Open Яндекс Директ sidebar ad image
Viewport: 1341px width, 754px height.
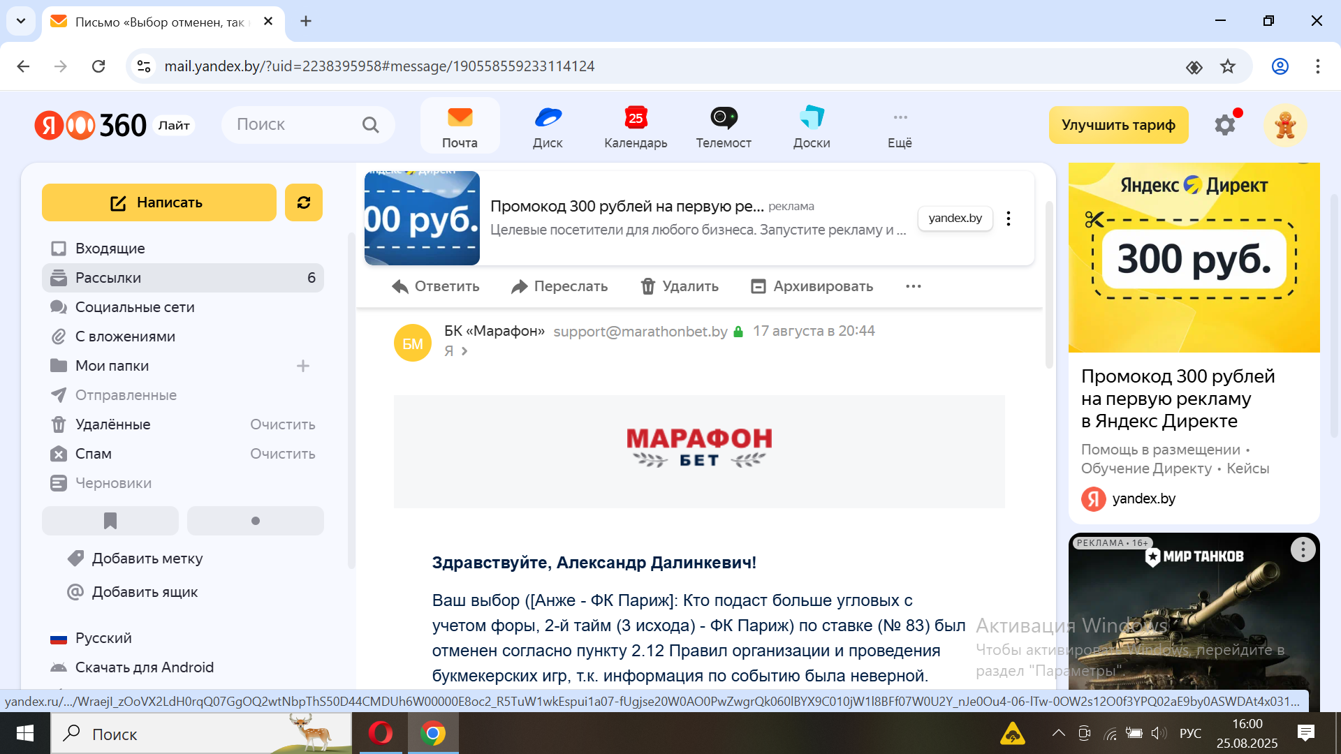pyautogui.click(x=1194, y=258)
